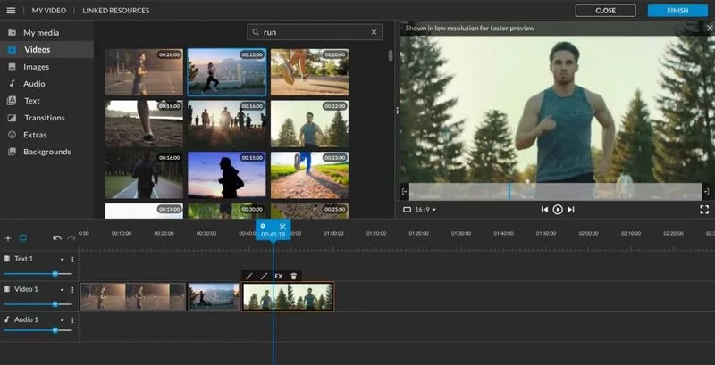Click the preview trim end bracket

(706, 192)
